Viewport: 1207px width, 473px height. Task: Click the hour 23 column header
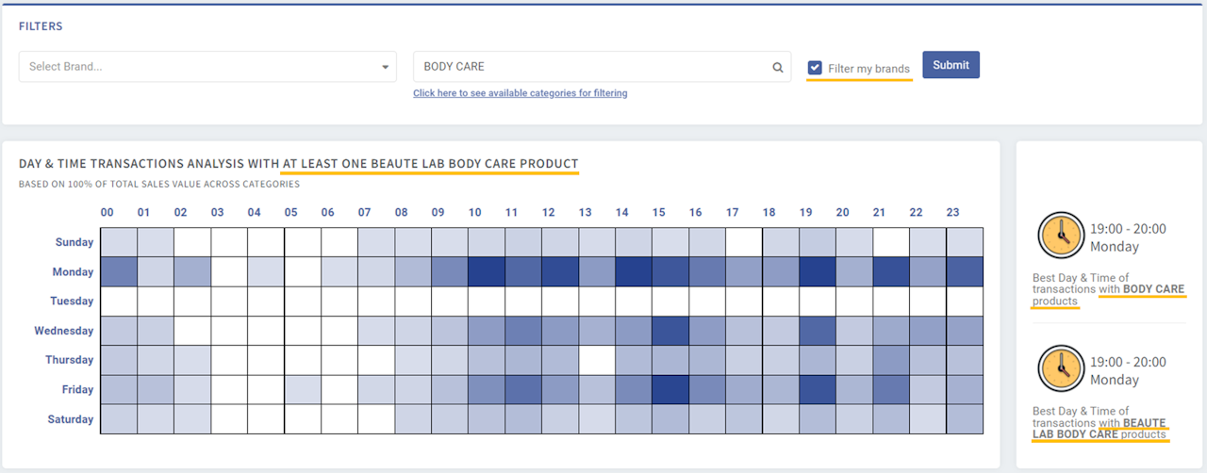click(x=952, y=213)
